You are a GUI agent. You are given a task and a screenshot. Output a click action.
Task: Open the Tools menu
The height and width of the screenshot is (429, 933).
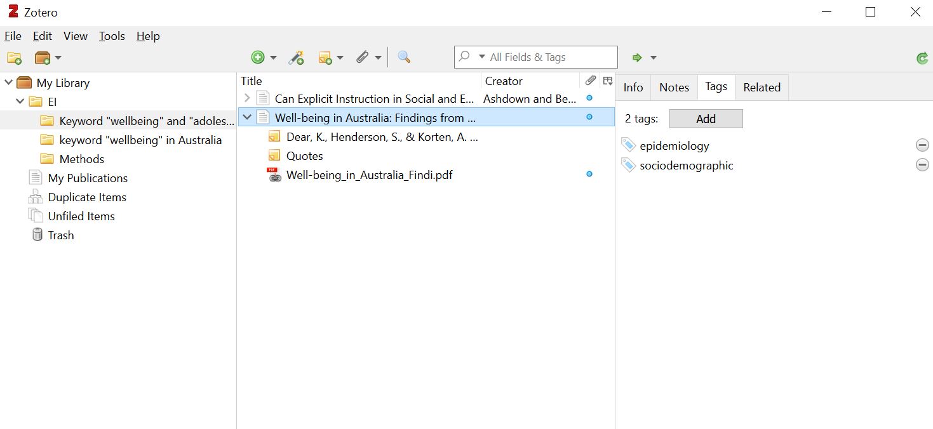point(112,36)
